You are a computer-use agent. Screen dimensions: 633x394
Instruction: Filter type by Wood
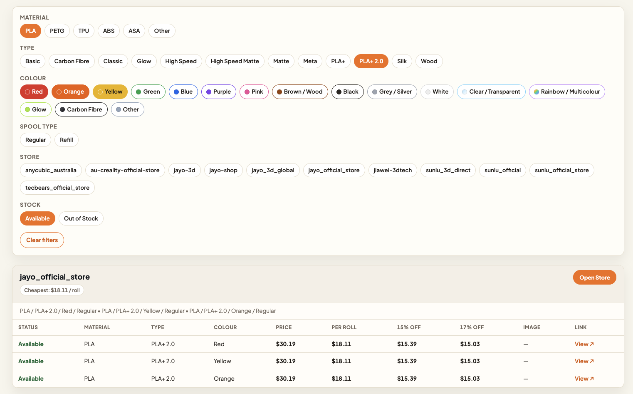pyautogui.click(x=429, y=61)
